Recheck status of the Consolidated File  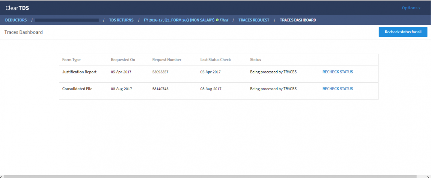coord(338,89)
